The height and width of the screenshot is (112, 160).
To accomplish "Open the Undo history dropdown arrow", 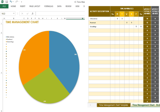I will coord(13,2).
